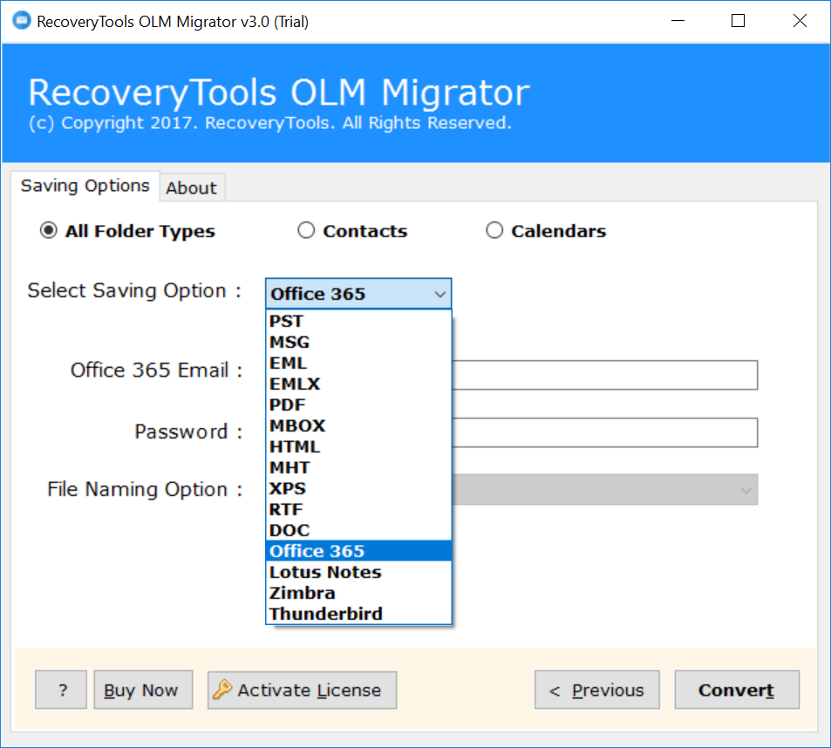Choose PST from the saving options list
The image size is (831, 748).
[358, 321]
